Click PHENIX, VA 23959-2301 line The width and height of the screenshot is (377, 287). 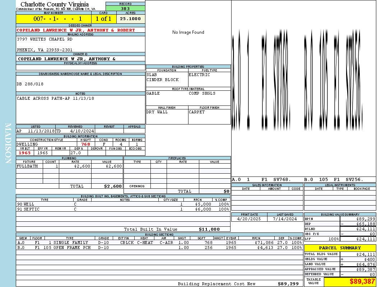click(45, 50)
